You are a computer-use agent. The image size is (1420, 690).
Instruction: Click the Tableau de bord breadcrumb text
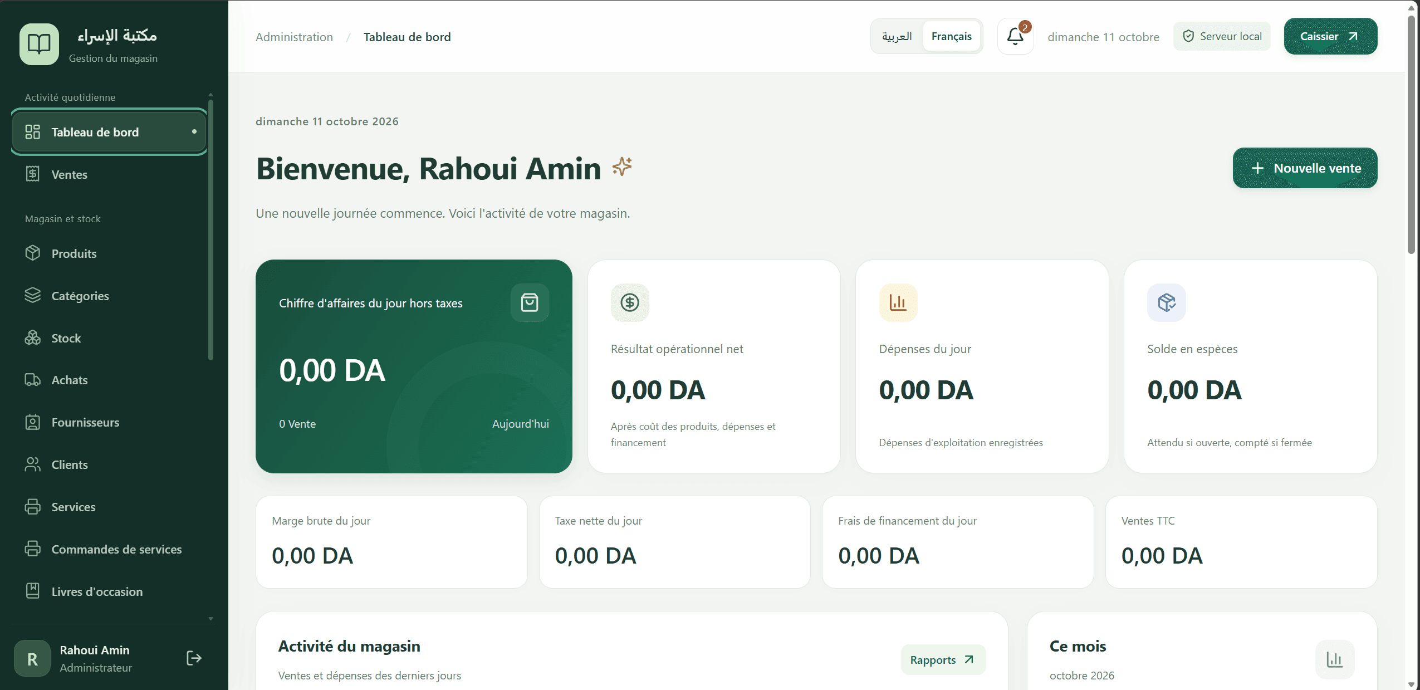point(407,37)
